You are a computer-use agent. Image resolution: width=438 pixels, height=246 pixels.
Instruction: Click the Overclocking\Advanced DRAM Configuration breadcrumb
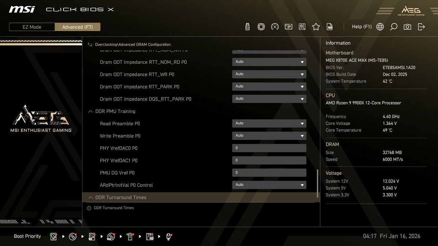(133, 44)
